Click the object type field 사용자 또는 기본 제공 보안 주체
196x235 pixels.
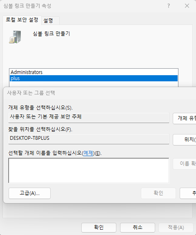coord(89,118)
